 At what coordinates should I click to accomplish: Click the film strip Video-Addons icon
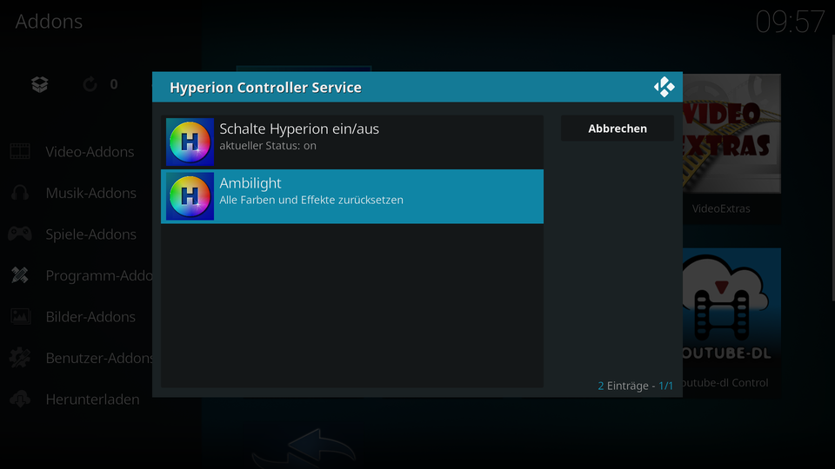[x=20, y=151]
